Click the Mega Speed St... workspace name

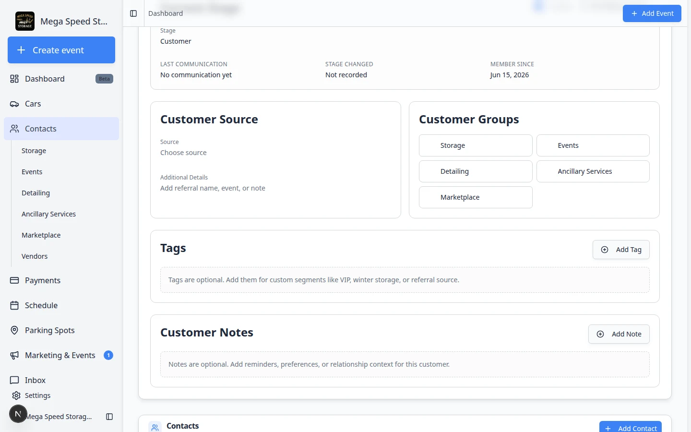(74, 21)
